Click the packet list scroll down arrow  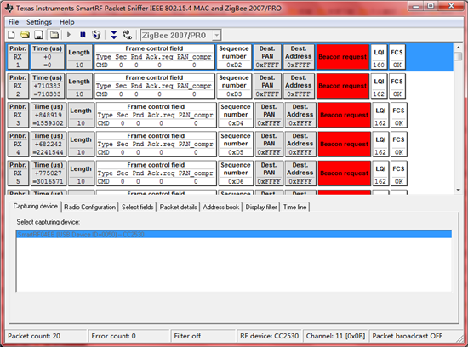pos(458,190)
